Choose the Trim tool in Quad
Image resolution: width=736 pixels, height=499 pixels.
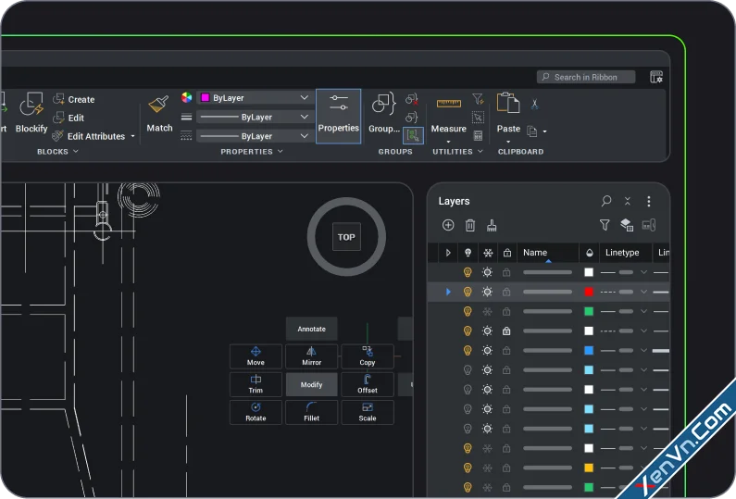[x=256, y=384]
